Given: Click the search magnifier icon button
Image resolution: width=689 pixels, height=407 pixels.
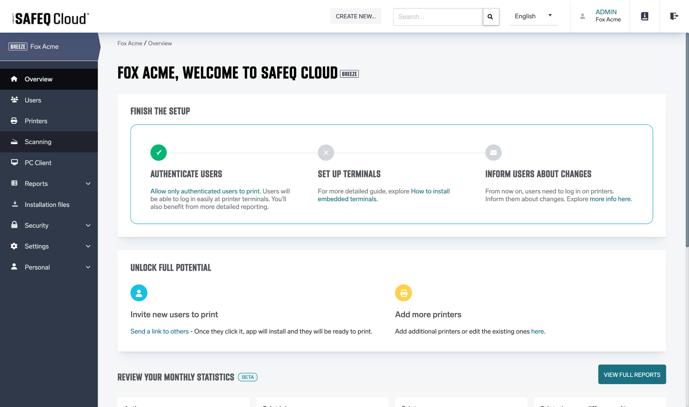Looking at the screenshot, I should [x=490, y=17].
